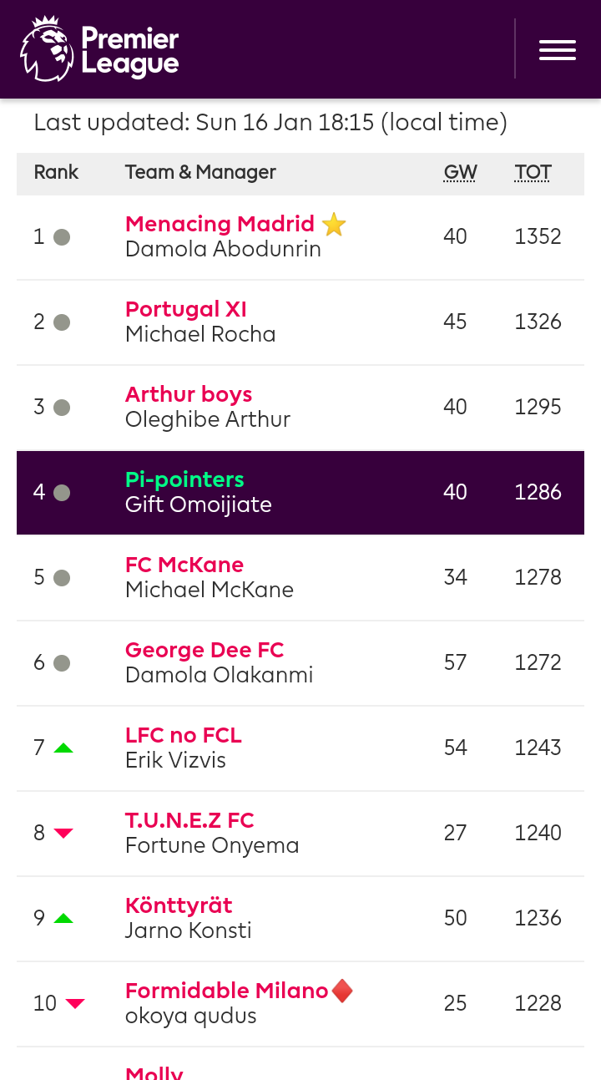Click the grey status dot at rank 1
Image resolution: width=601 pixels, height=1080 pixels.
62,237
